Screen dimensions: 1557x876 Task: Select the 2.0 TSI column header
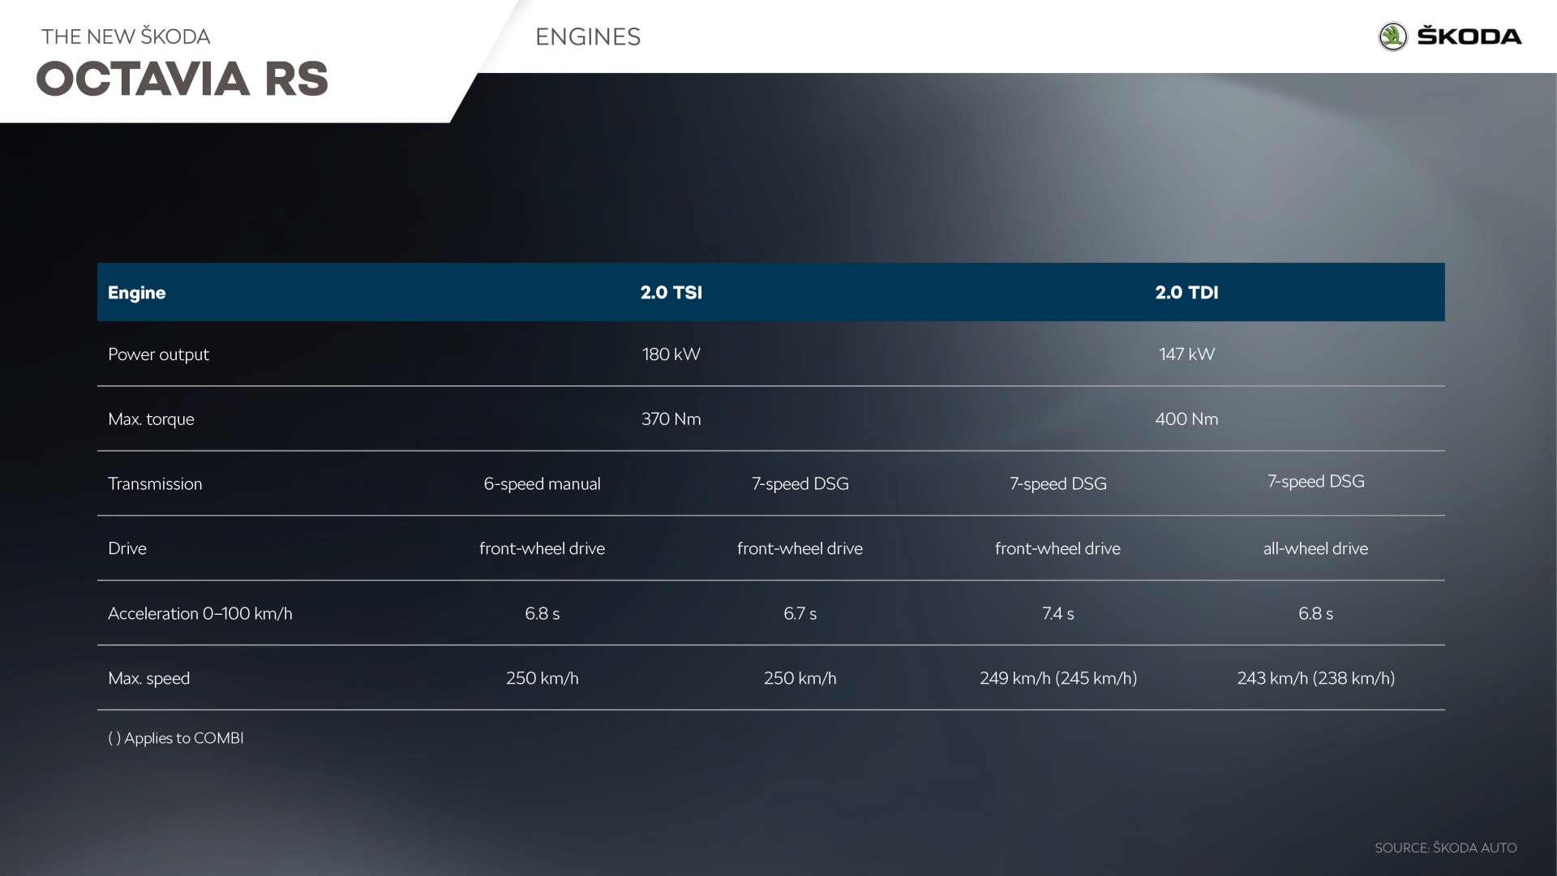coord(671,293)
